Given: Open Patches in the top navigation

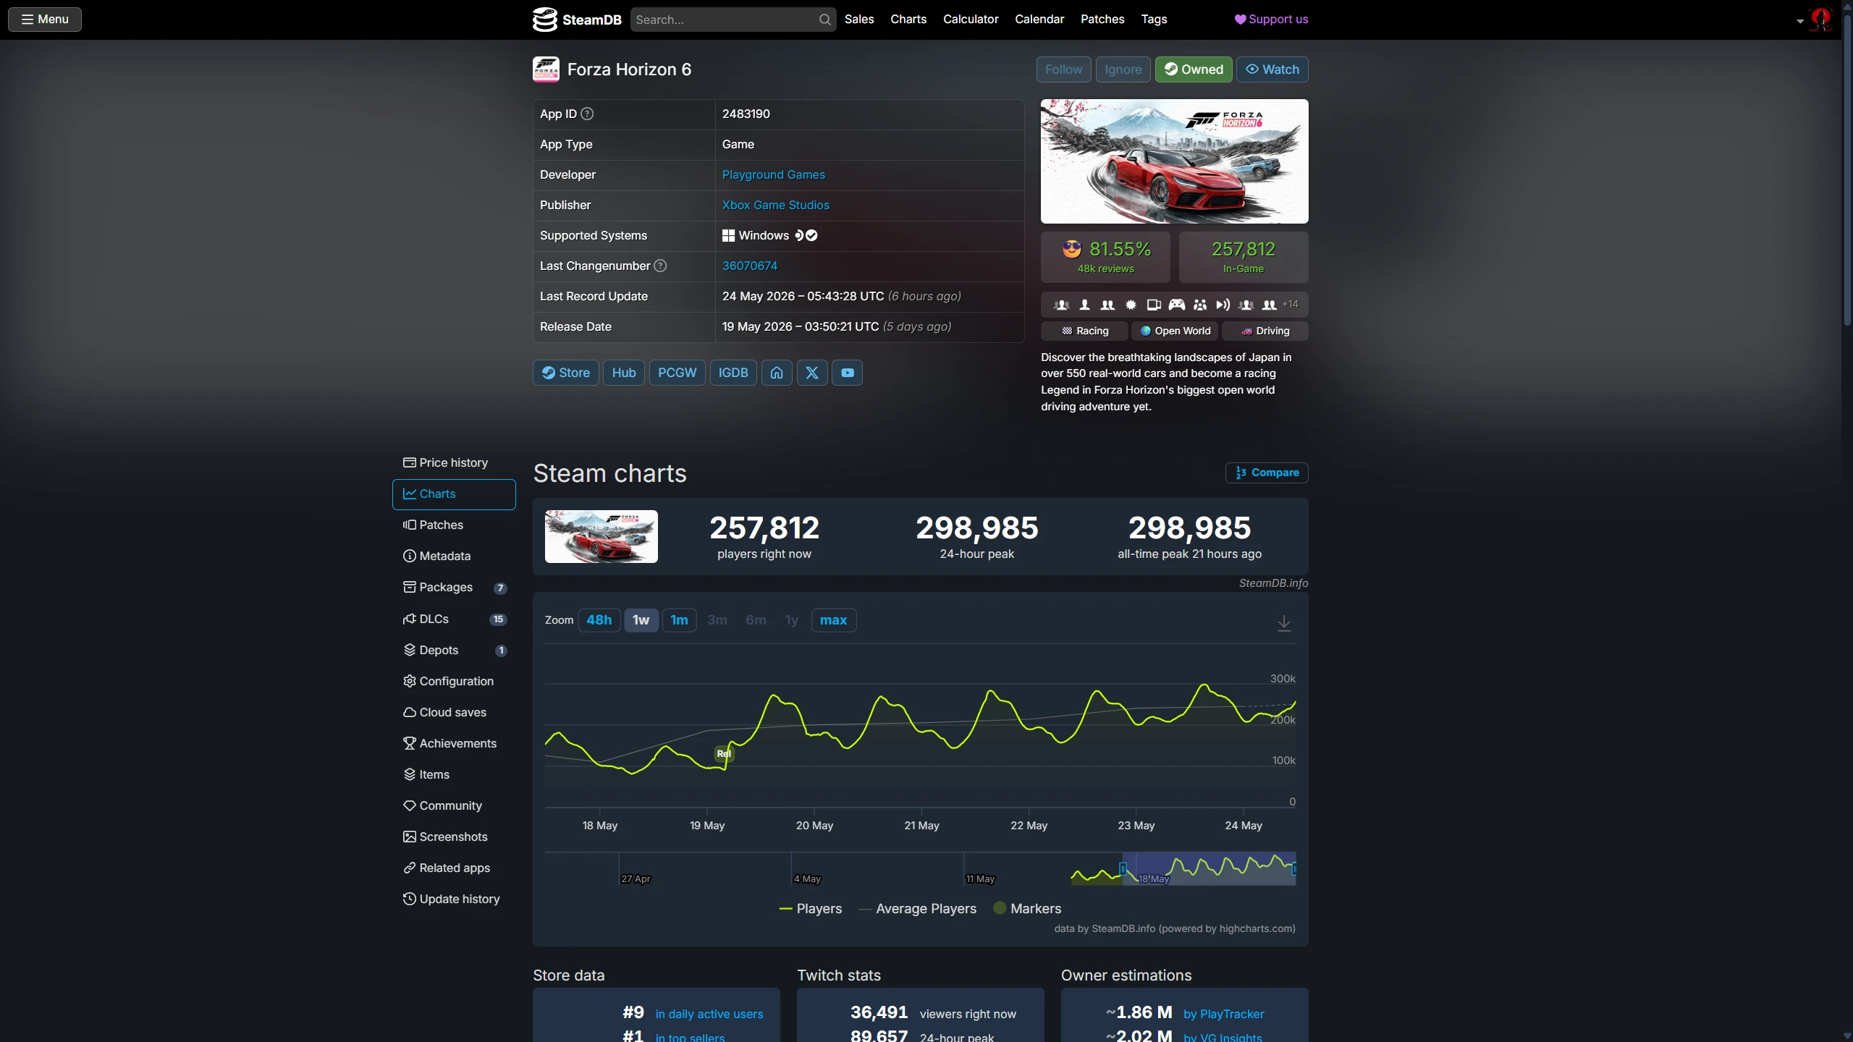Looking at the screenshot, I should pos(1102,20).
